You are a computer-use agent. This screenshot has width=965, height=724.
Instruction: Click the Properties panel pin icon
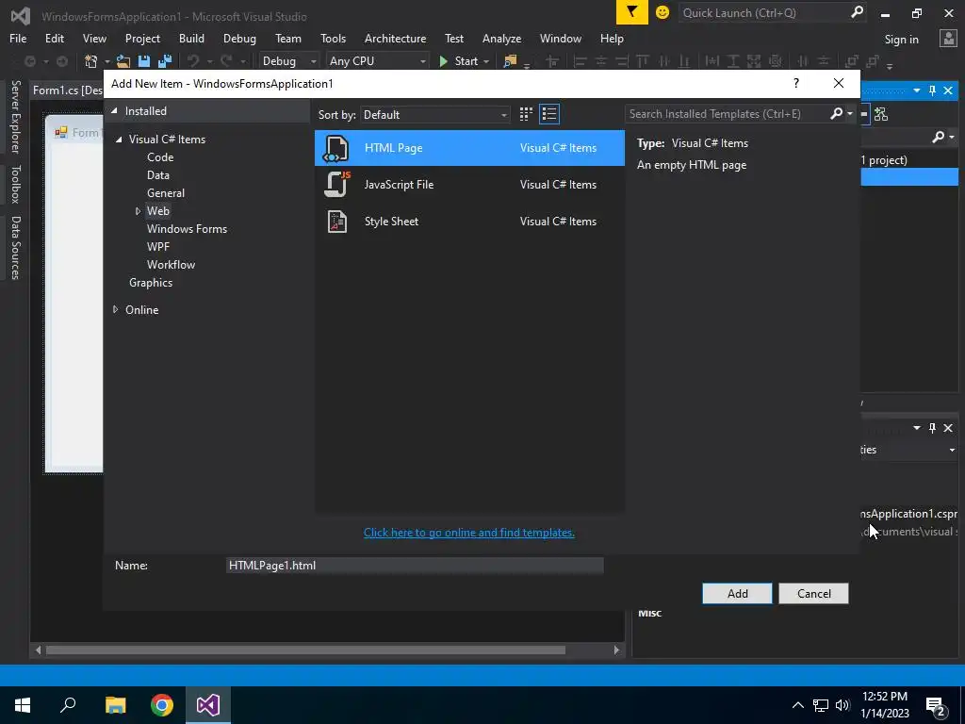[x=932, y=428]
